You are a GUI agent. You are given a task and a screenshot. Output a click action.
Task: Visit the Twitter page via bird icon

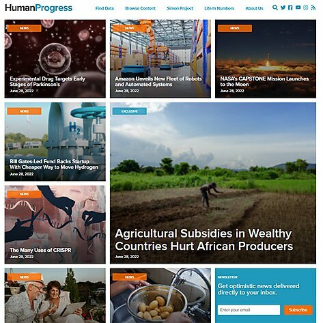click(x=283, y=8)
